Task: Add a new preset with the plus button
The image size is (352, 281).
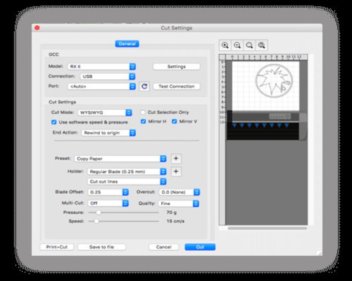Action: (176, 158)
